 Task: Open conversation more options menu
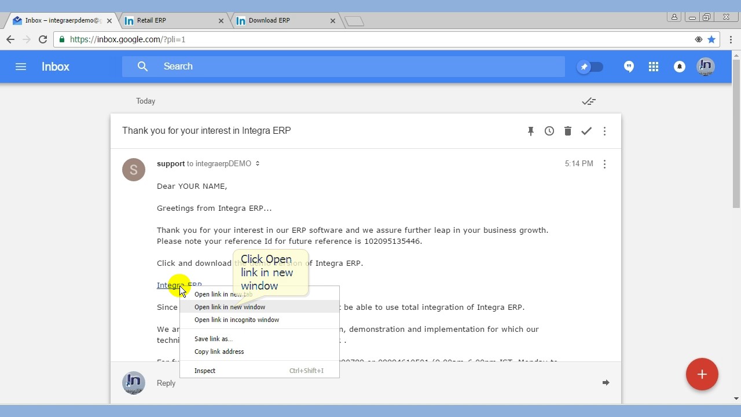coord(604,131)
